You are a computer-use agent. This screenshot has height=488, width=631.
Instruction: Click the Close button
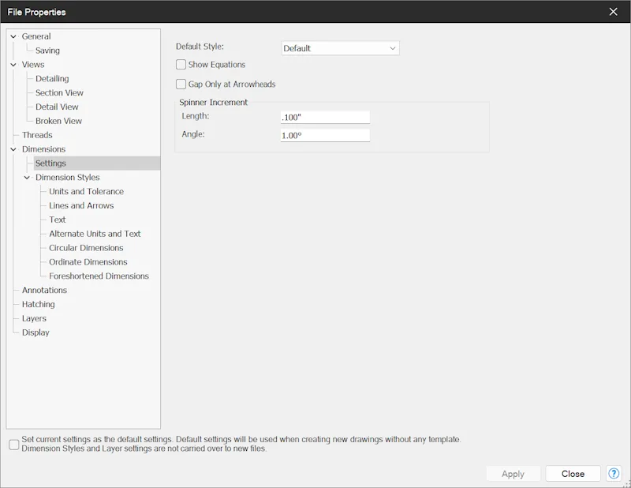tap(573, 474)
